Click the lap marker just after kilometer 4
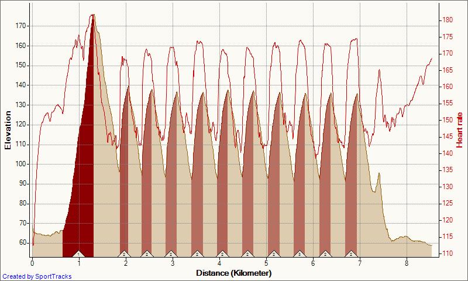The width and height of the screenshot is (468, 281). pos(222,253)
